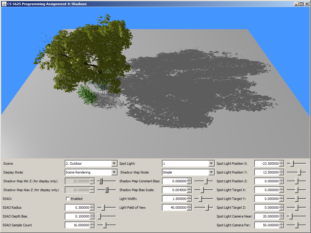311x233 pixels.
Task: Decrease Spot Light Camera Far with down arrow
Action: (x=282, y=227)
